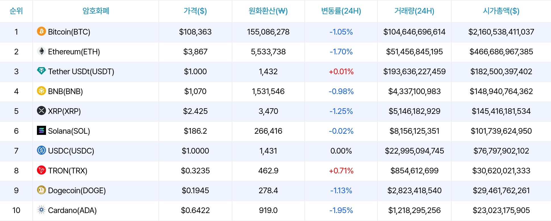Sort by 변동률(24H) column header
Viewport: 551px width, 221px height.
(341, 11)
